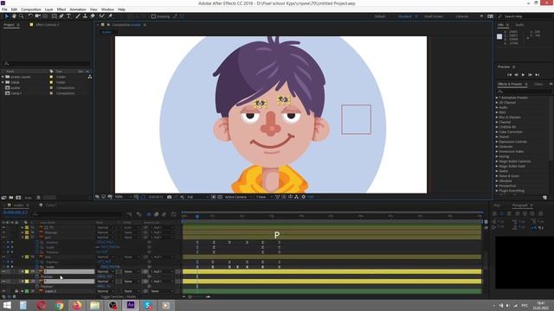Click Toggle Switches / Modes button

pyautogui.click(x=119, y=296)
